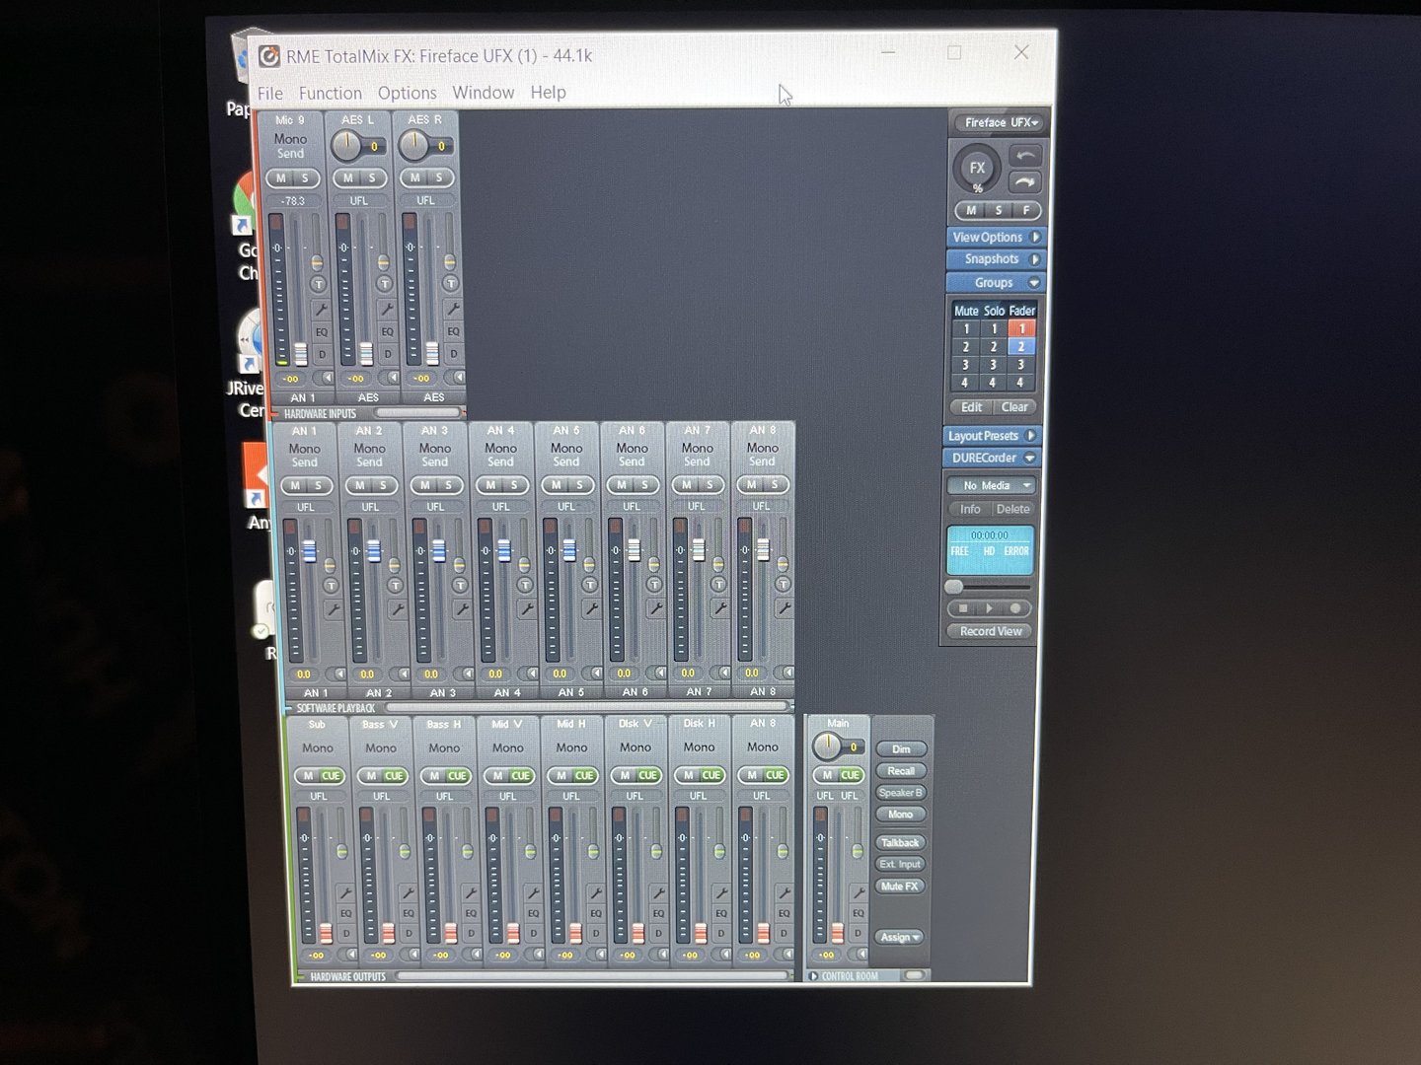
Task: Expand the Layout Presets section
Action: pos(991,436)
